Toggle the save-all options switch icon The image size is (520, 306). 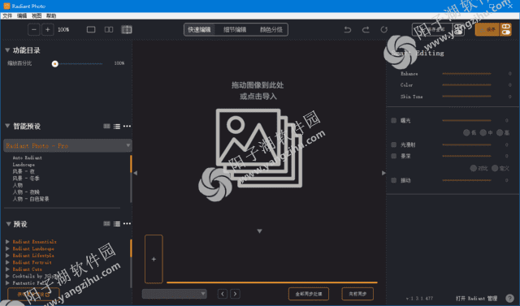(458, 30)
